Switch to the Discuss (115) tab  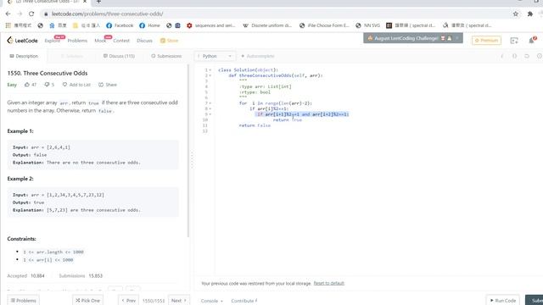tap(119, 56)
